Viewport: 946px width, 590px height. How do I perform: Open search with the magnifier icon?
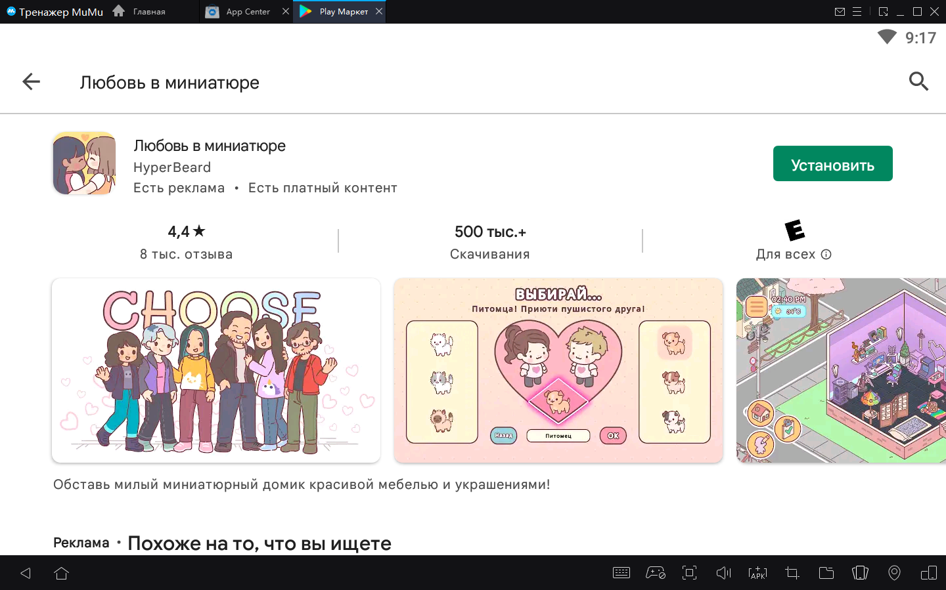(918, 81)
